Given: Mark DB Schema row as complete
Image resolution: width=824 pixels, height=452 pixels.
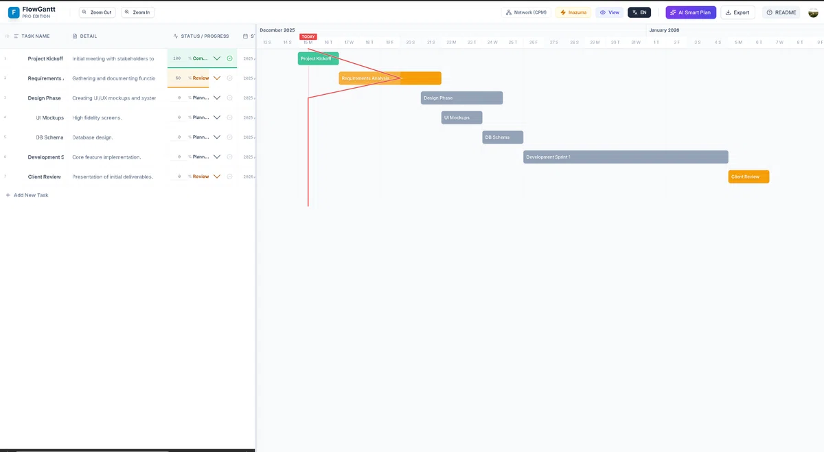Looking at the screenshot, I should [229, 137].
